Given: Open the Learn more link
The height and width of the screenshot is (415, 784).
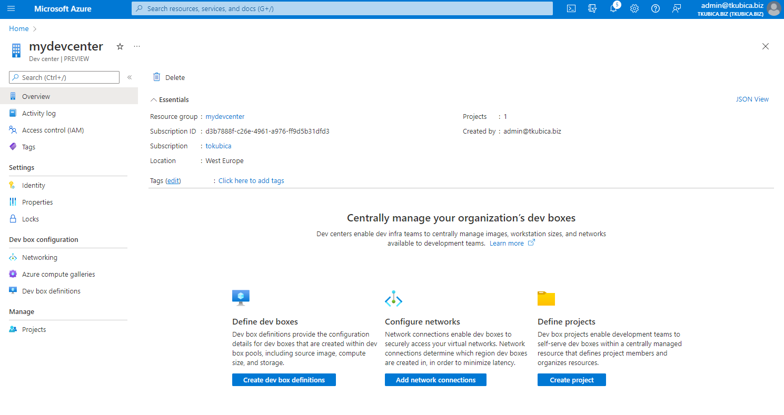Looking at the screenshot, I should 512,243.
